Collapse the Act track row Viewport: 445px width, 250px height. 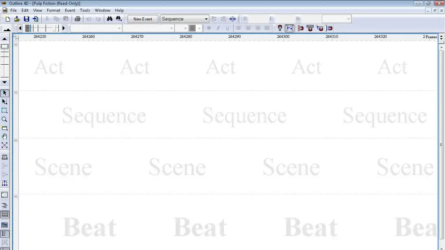pos(16,44)
